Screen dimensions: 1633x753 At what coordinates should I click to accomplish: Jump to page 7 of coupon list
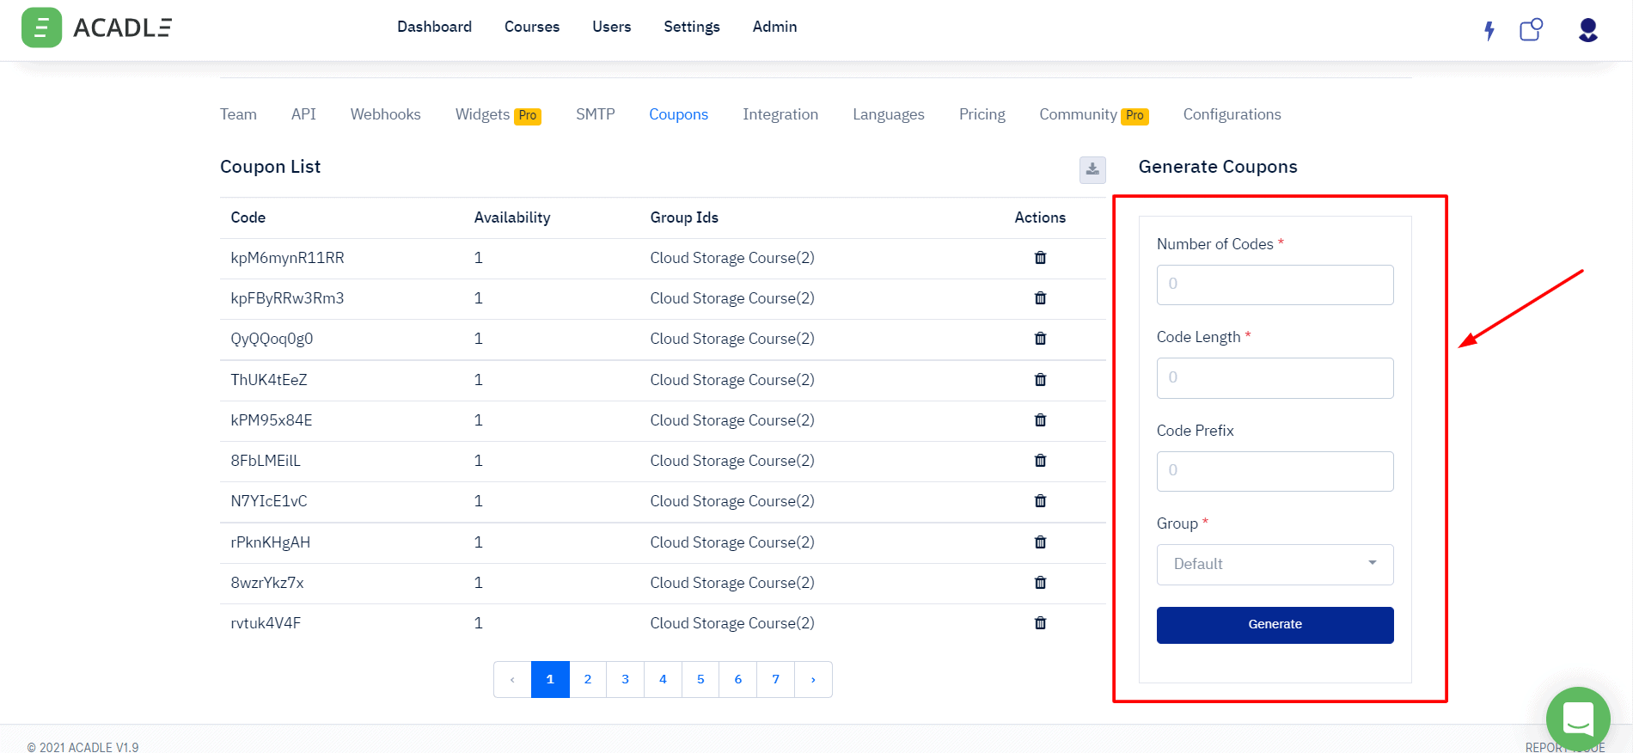775,680
